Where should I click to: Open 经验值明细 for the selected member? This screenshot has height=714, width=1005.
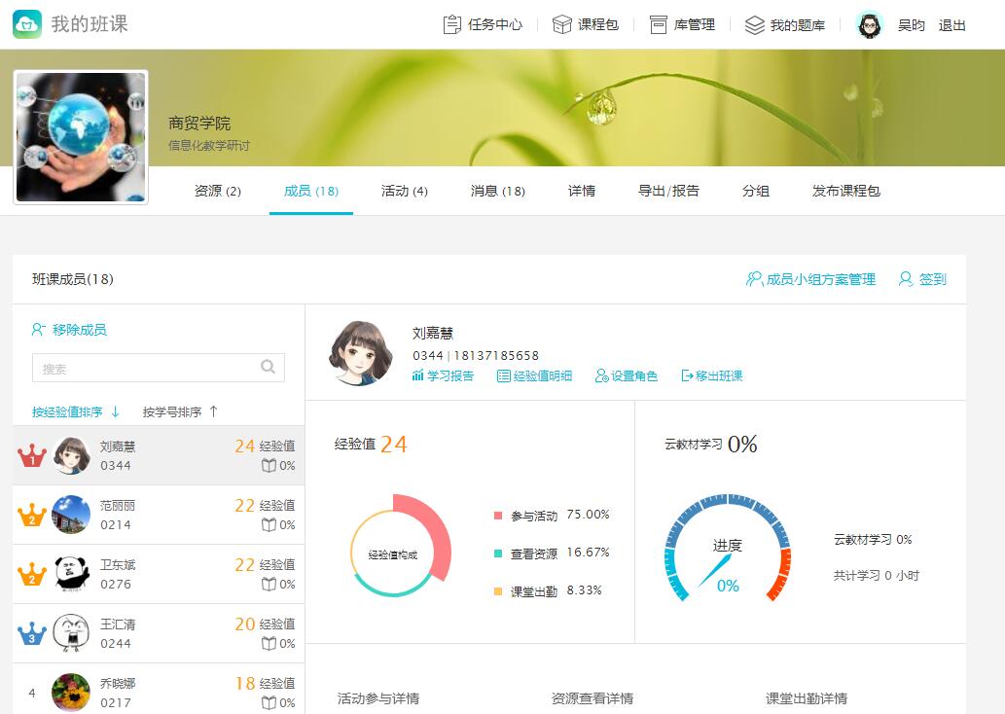[534, 376]
